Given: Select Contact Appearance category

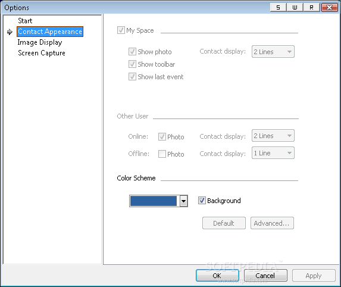Looking at the screenshot, I should 50,32.
